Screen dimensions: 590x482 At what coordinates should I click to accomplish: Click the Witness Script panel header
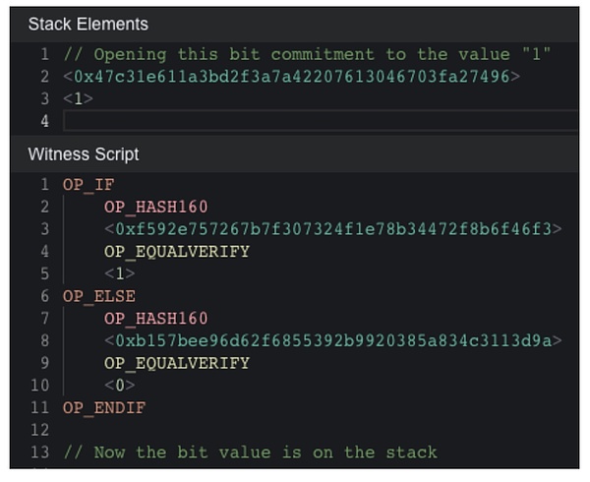click(x=84, y=154)
